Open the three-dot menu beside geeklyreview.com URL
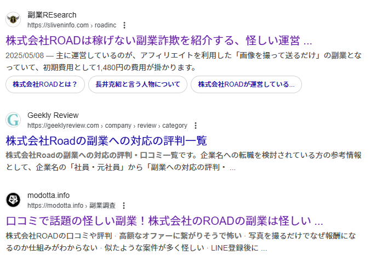Image resolution: width=371 pixels, height=261 pixels. 196,126
